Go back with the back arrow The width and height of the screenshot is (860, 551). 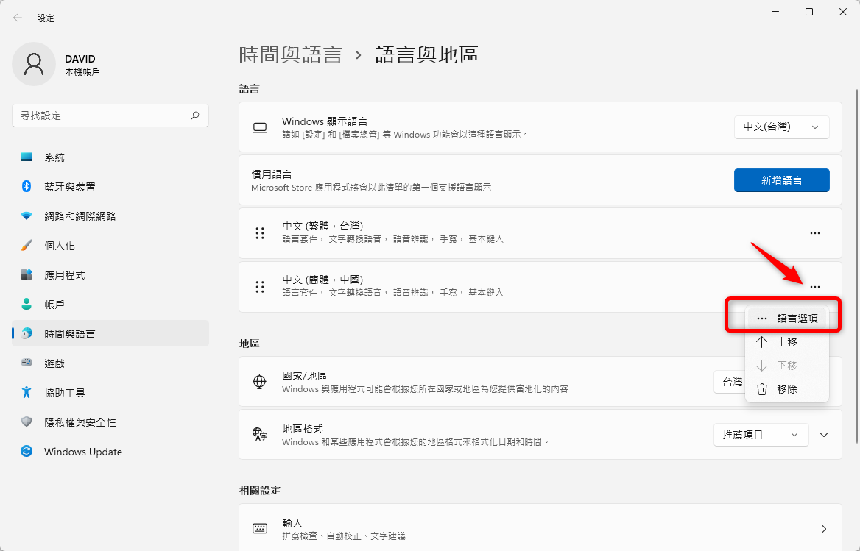point(18,18)
